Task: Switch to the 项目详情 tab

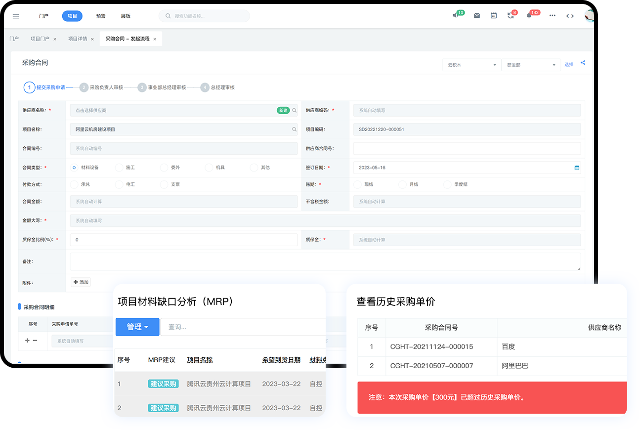Action: coord(77,39)
